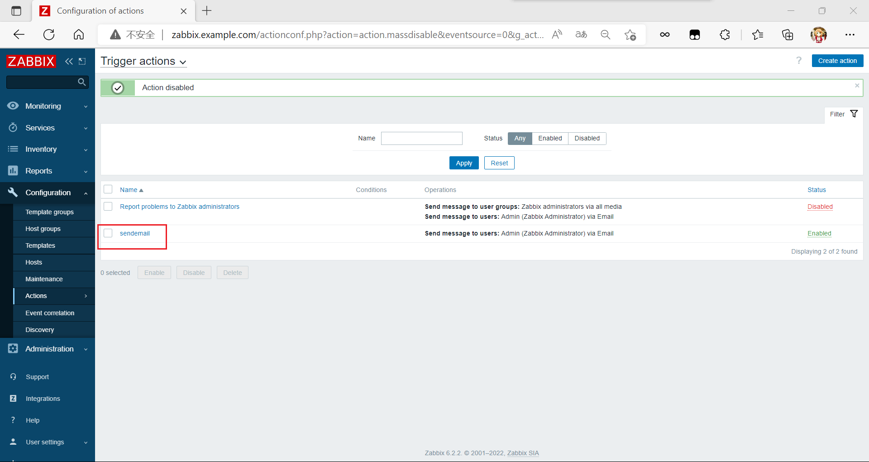869x462 pixels.
Task: Click the Help question mark icon in sidebar
Action: tap(13, 420)
